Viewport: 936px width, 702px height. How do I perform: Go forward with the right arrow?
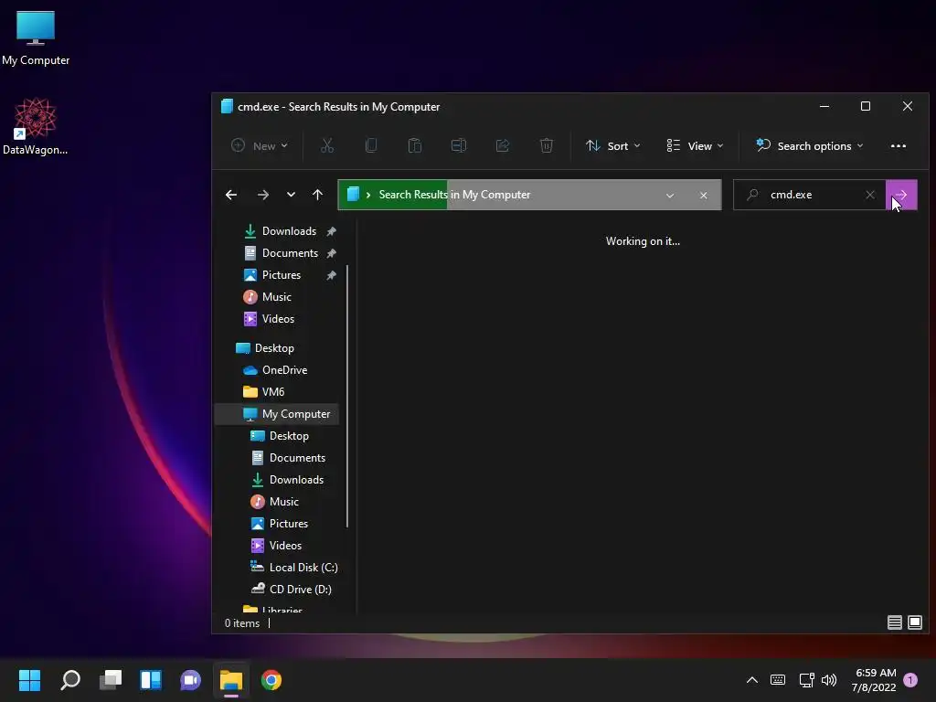point(262,195)
